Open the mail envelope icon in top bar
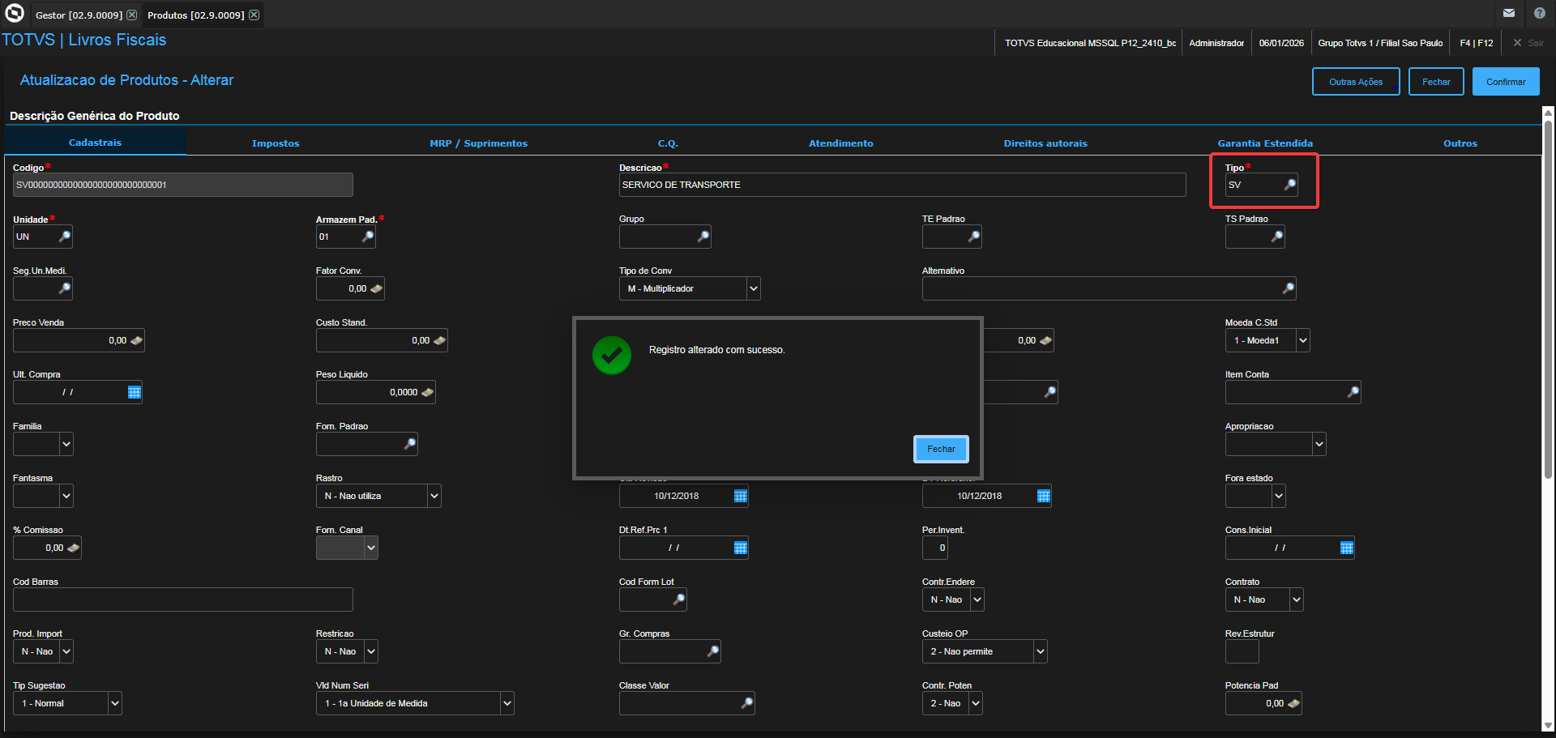This screenshot has height=738, width=1556. coord(1509,13)
